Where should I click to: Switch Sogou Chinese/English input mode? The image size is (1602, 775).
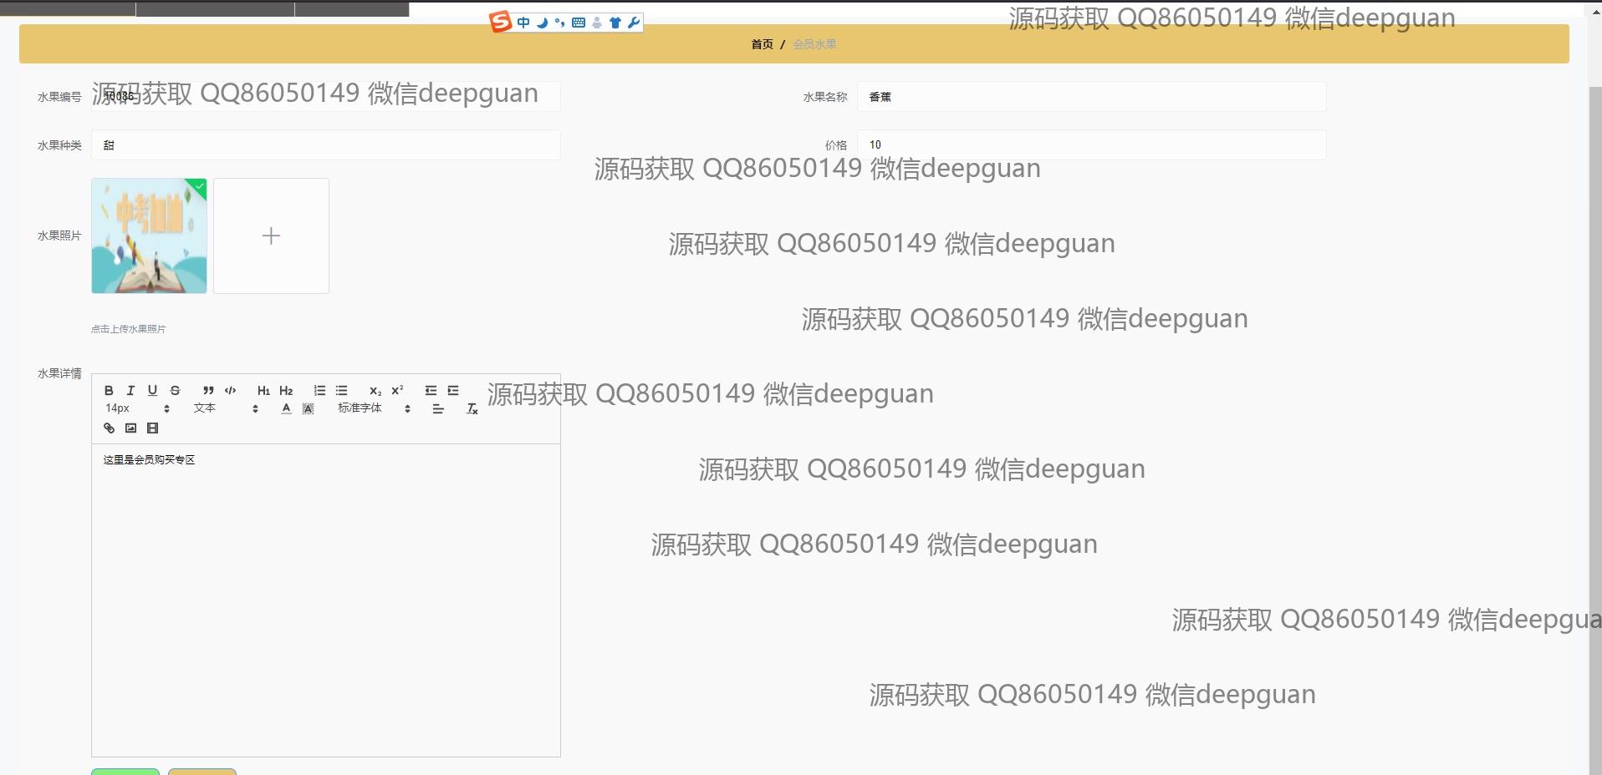pos(523,23)
